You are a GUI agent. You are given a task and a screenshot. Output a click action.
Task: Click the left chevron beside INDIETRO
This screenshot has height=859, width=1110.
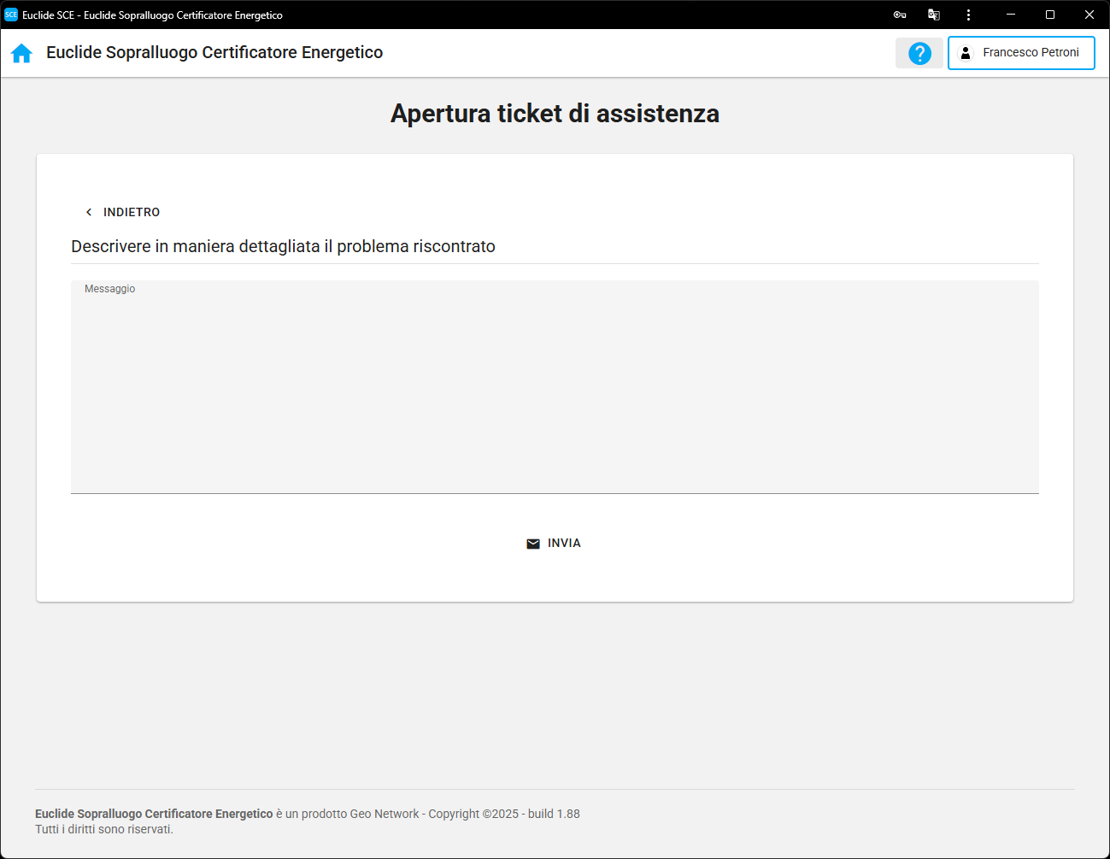[x=89, y=212]
